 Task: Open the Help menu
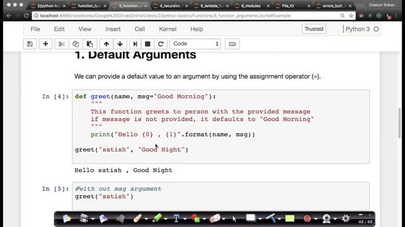pyautogui.click(x=197, y=29)
